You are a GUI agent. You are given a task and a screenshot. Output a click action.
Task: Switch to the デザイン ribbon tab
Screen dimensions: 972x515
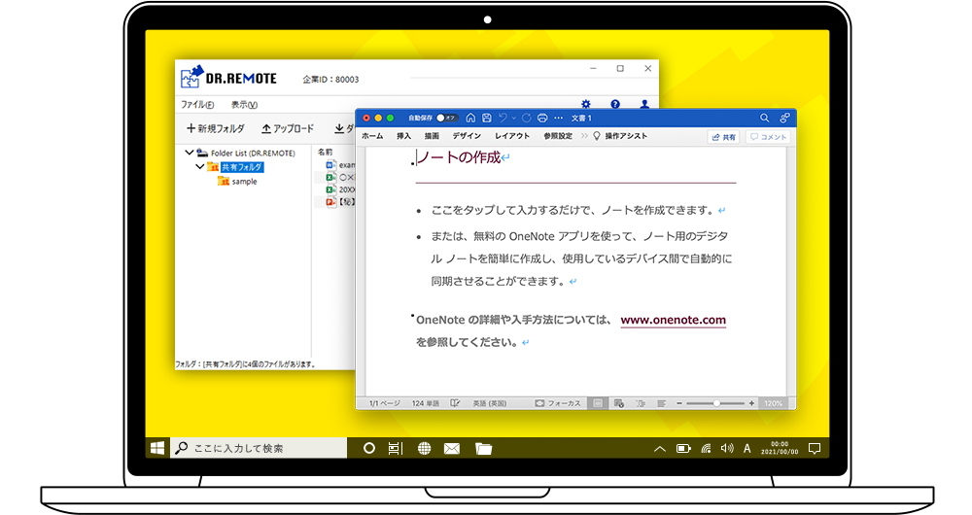[467, 136]
